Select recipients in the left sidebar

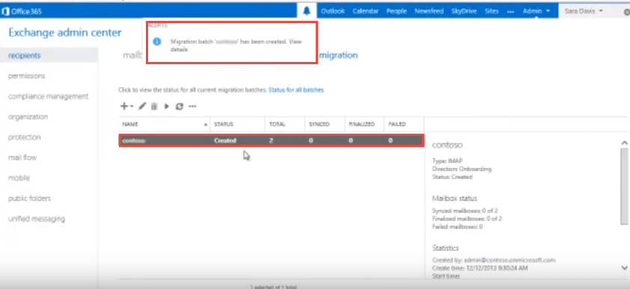point(49,55)
